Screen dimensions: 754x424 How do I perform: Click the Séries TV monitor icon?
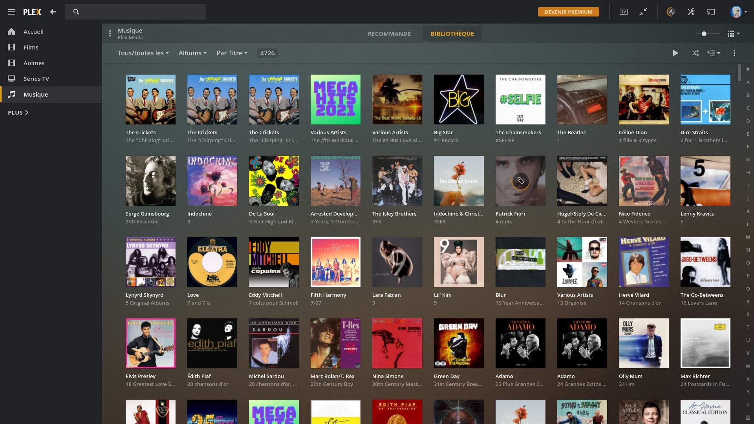click(x=11, y=79)
